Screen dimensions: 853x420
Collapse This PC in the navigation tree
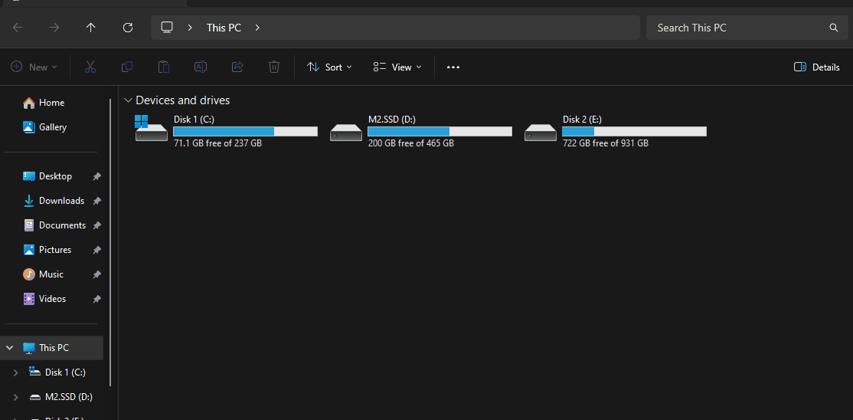pyautogui.click(x=9, y=347)
